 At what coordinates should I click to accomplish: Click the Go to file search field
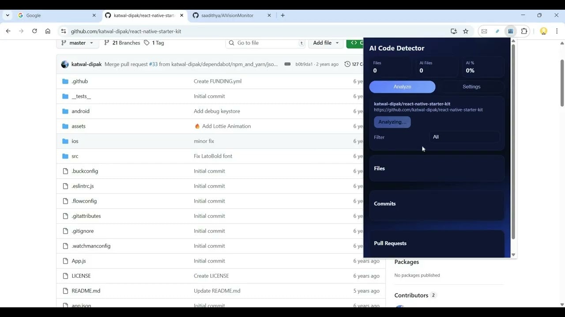(x=265, y=43)
